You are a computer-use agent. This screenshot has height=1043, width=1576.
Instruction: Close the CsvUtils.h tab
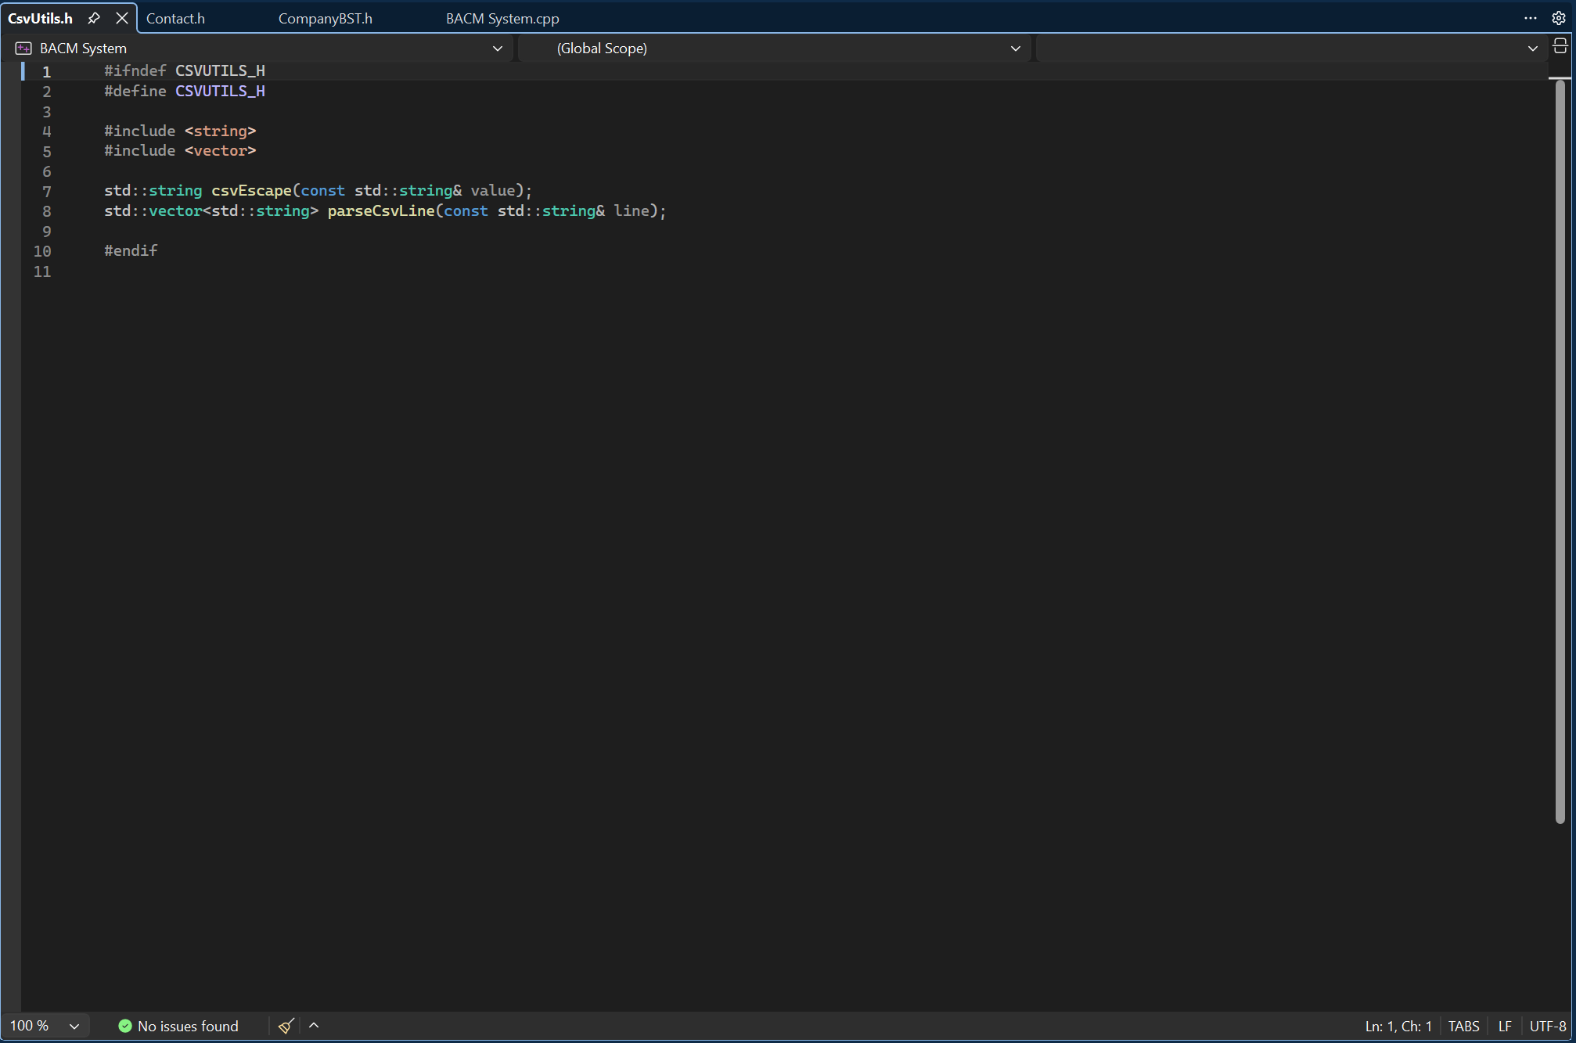click(122, 18)
